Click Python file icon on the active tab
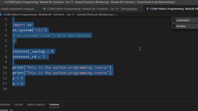Image resolution: width=198 pixels, height=111 pixels. [147, 9]
